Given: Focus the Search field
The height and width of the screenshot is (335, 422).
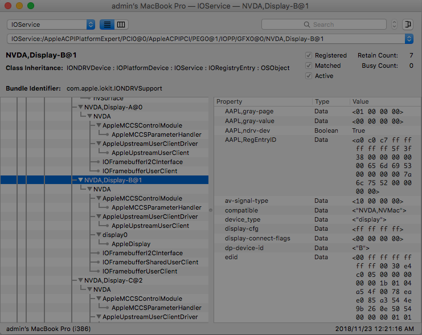Looking at the screenshot, I should pyautogui.click(x=324, y=24).
